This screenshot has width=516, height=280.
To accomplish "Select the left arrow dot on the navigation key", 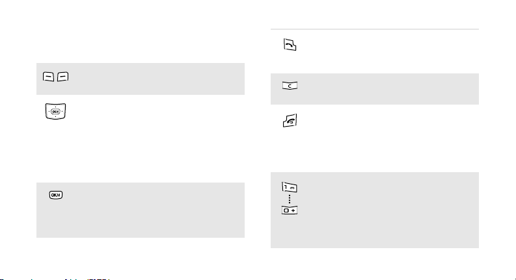I will (x=49, y=112).
